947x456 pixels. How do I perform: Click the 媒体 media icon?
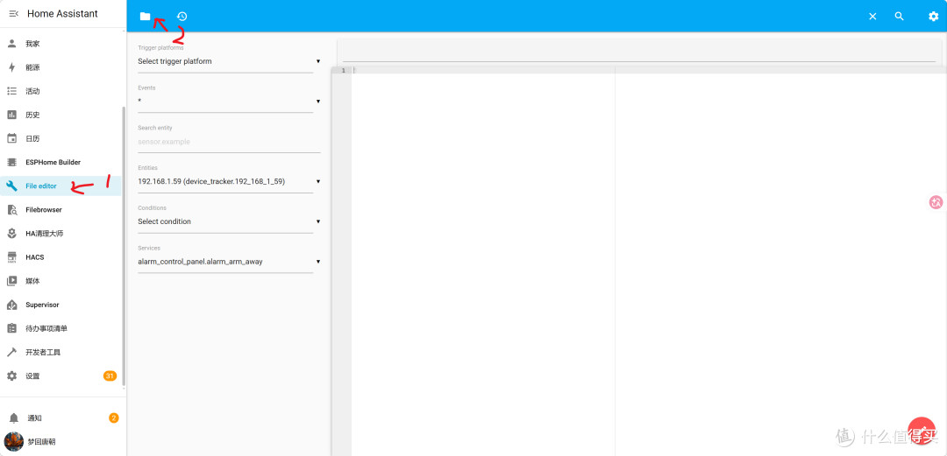pos(11,281)
